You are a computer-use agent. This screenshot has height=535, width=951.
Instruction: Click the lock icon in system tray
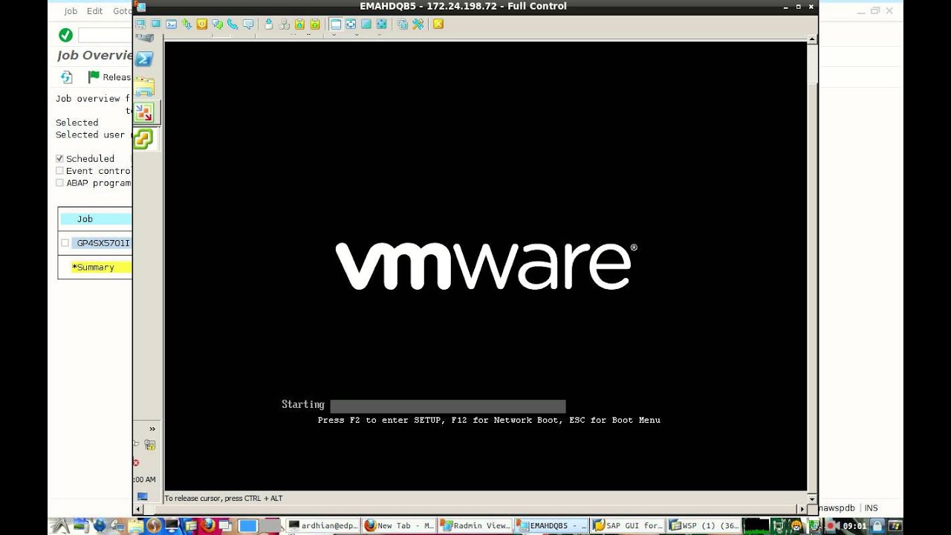click(x=877, y=526)
